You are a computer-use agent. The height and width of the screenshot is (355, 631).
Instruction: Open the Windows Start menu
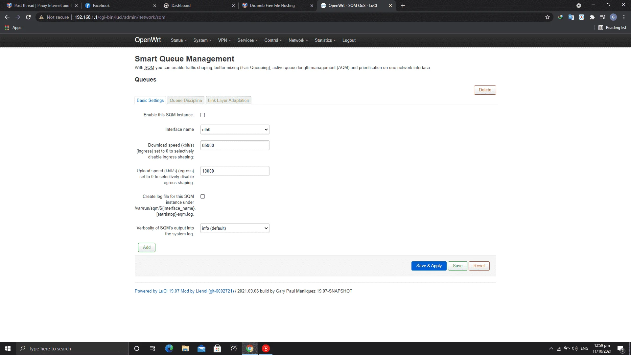8,348
